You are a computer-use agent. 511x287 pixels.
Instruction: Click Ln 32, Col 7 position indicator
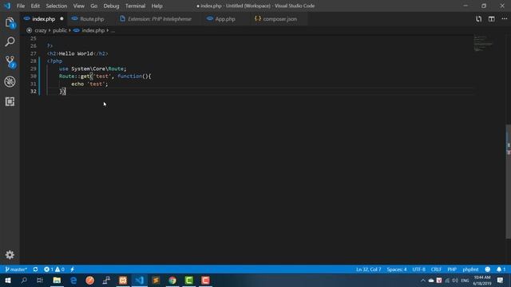coord(368,269)
